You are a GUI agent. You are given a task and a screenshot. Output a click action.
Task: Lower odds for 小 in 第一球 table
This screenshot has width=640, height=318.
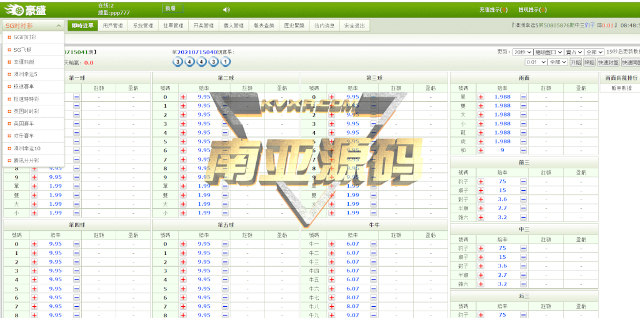77,213
